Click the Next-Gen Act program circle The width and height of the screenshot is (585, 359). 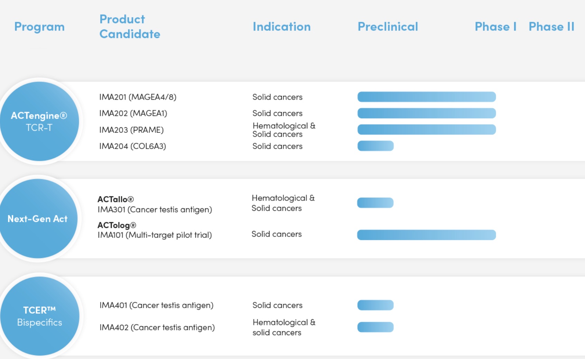coord(38,219)
